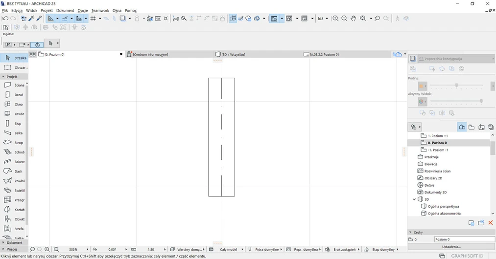Click the Previous Zoom icon
The image size is (496, 259).
point(378,18)
